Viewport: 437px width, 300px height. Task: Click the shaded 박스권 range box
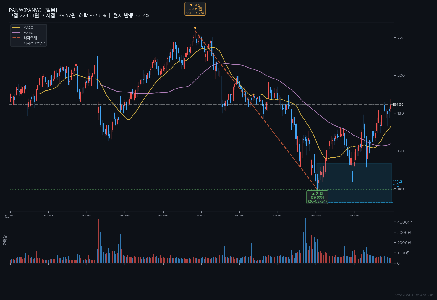[x=354, y=183]
